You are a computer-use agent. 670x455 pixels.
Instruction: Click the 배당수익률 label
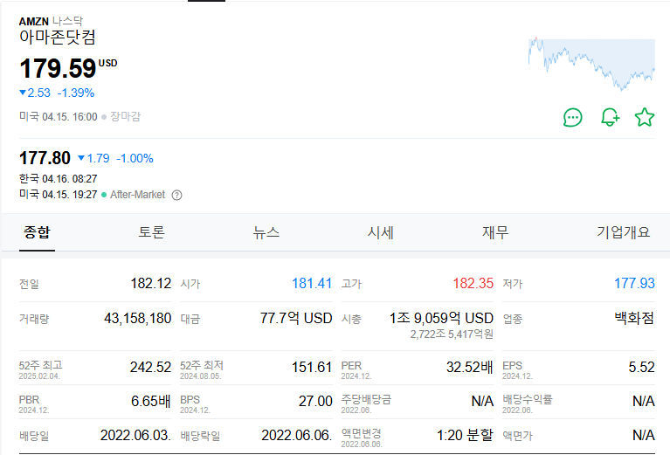pyautogui.click(x=528, y=399)
